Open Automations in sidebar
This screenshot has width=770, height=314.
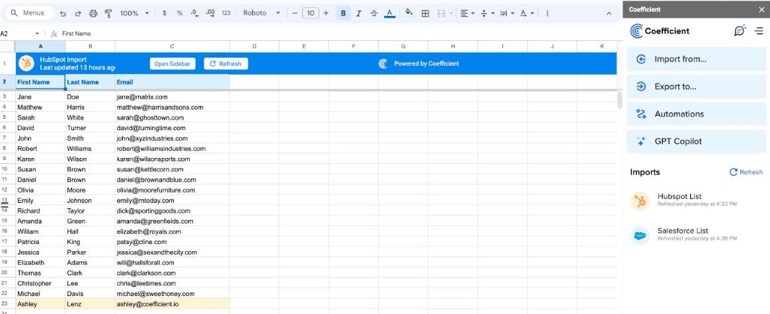697,114
